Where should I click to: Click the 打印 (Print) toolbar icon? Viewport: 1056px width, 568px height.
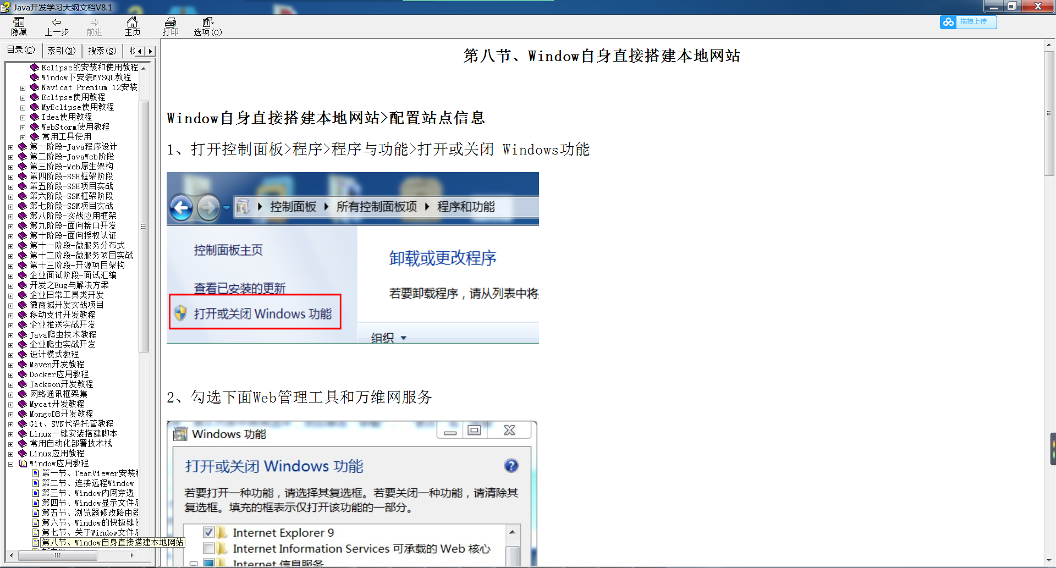click(170, 26)
